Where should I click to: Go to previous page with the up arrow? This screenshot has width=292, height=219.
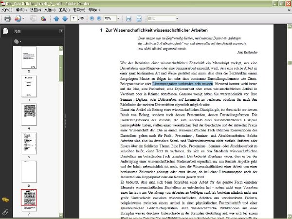pyautogui.click(x=56, y=18)
